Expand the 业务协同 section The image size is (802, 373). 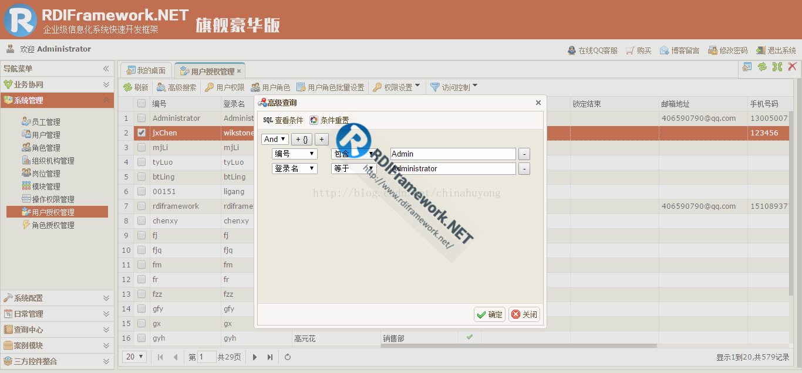tap(57, 84)
